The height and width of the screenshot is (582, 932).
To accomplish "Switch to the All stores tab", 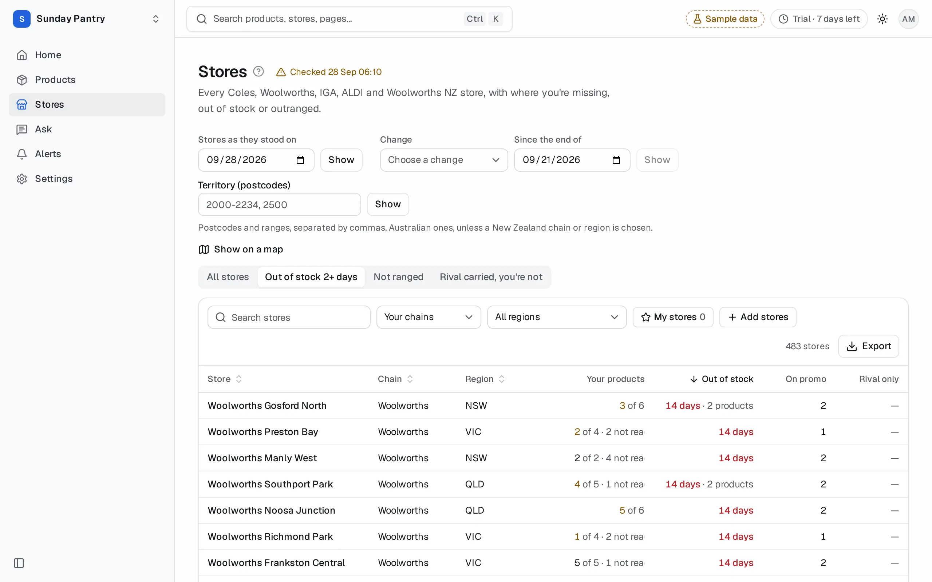I will click(228, 277).
